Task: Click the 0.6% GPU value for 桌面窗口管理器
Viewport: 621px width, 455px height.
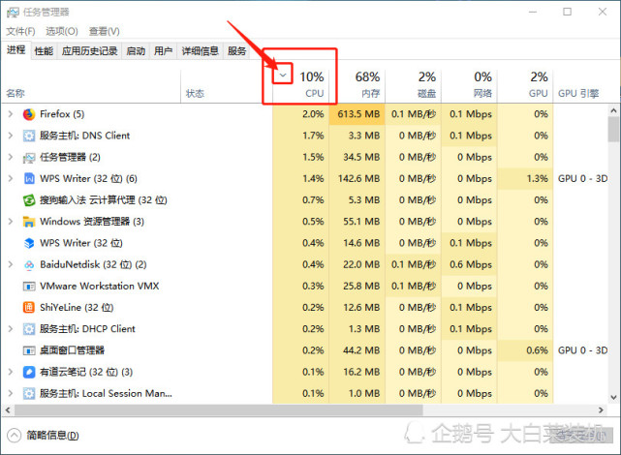Action: (x=537, y=350)
